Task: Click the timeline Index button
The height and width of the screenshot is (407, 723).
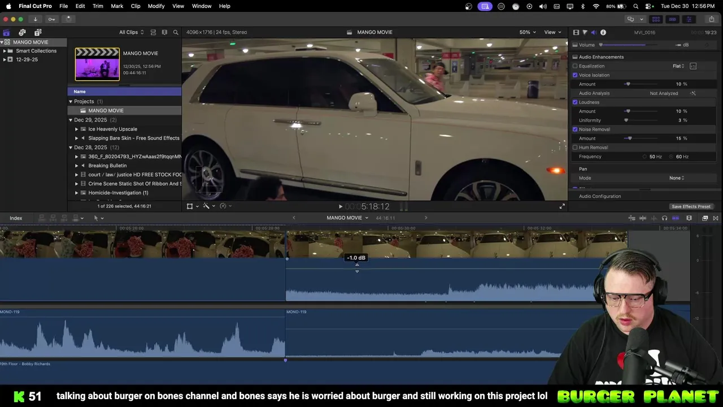Action: pos(16,218)
